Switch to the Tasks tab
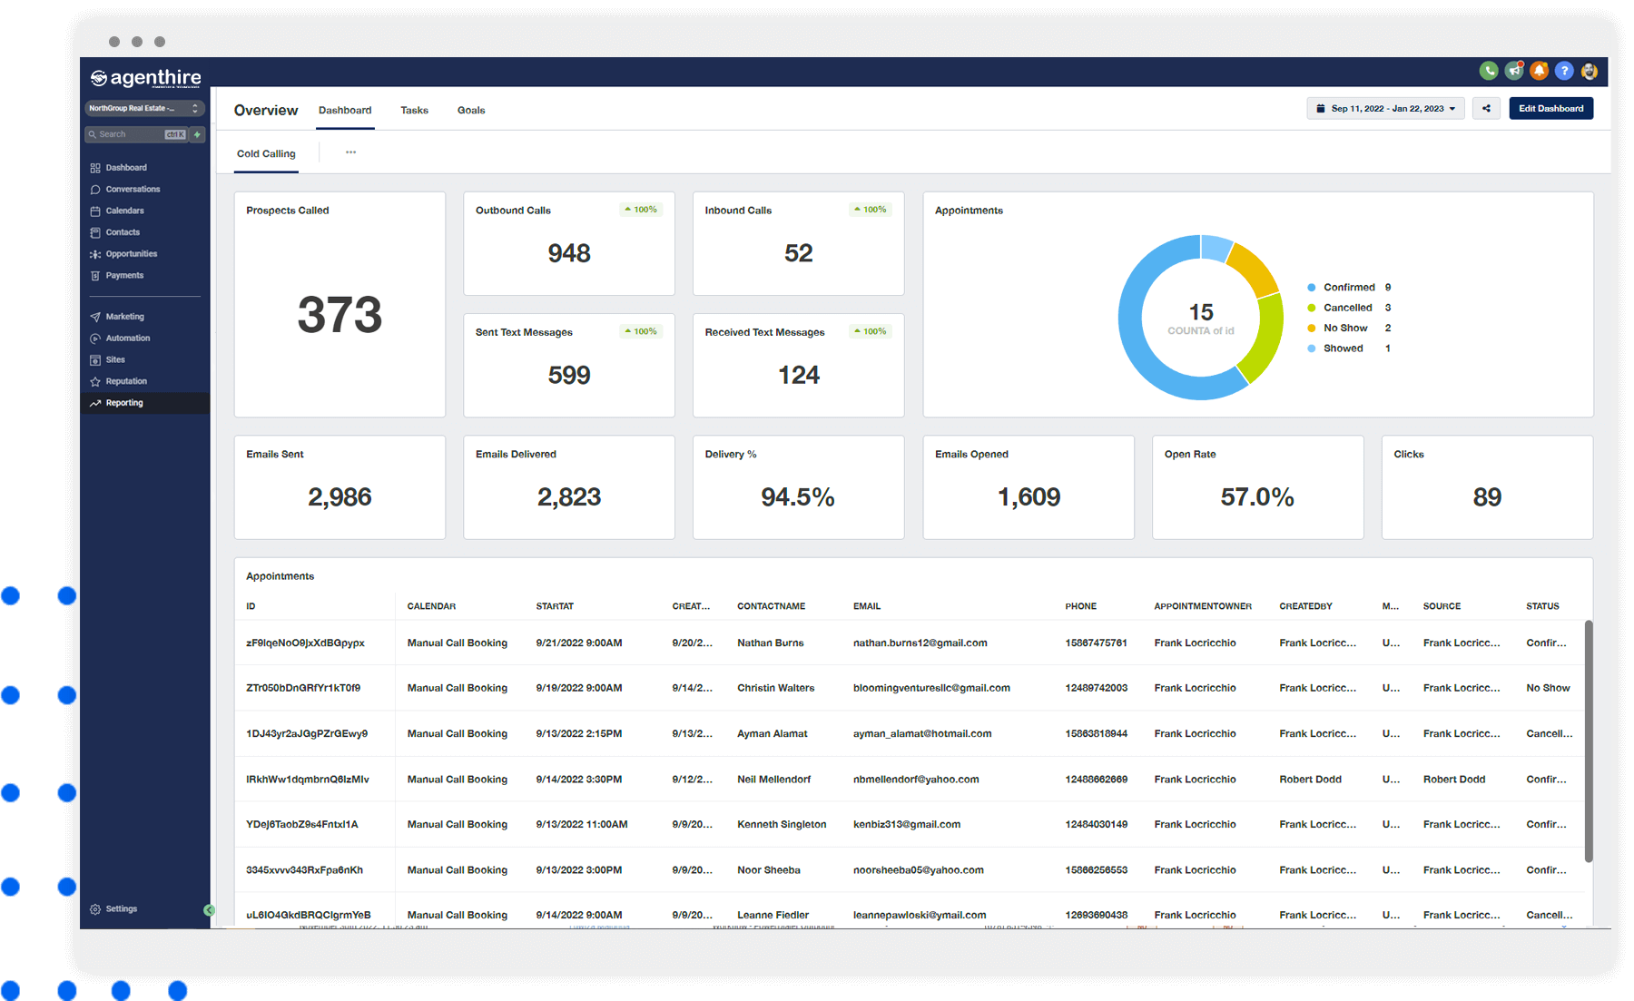This screenshot has height=1001, width=1634. [x=414, y=111]
